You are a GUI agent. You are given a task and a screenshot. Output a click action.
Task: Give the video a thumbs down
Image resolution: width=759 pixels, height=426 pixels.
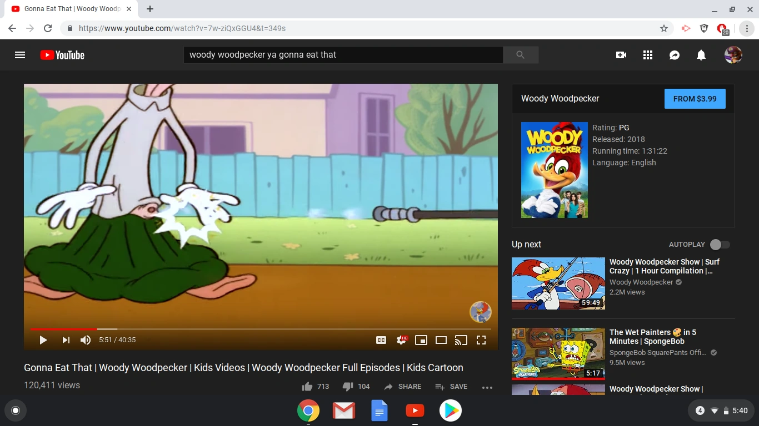(347, 386)
